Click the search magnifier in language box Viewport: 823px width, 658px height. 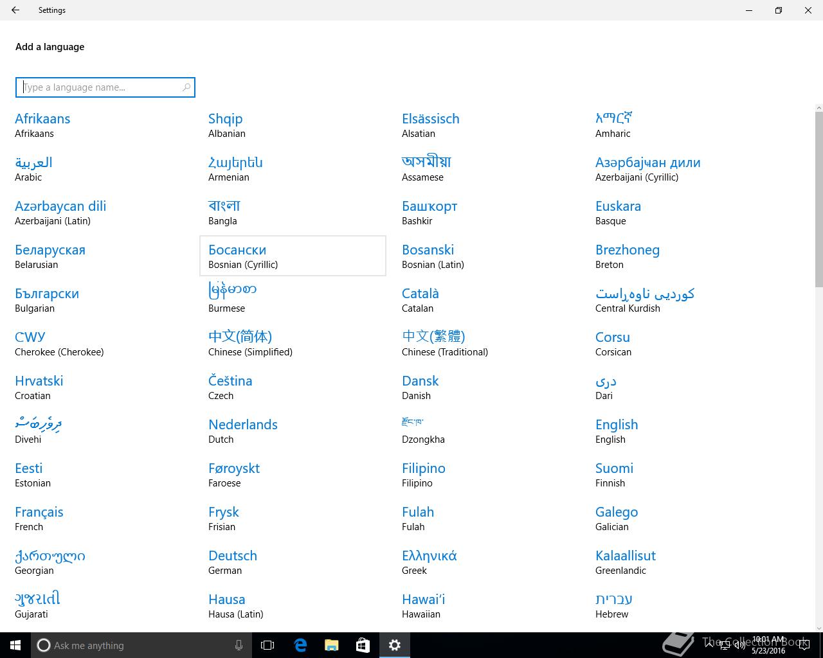[186, 87]
